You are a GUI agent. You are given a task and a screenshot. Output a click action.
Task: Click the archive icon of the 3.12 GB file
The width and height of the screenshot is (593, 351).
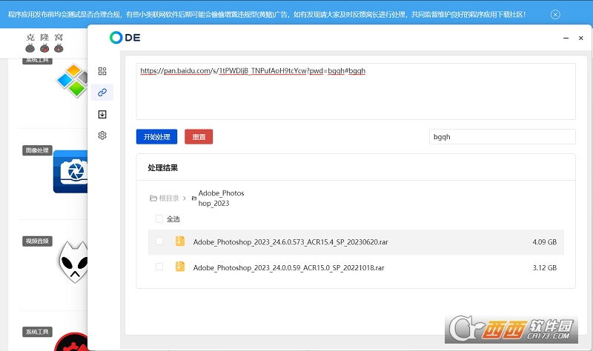(x=180, y=267)
